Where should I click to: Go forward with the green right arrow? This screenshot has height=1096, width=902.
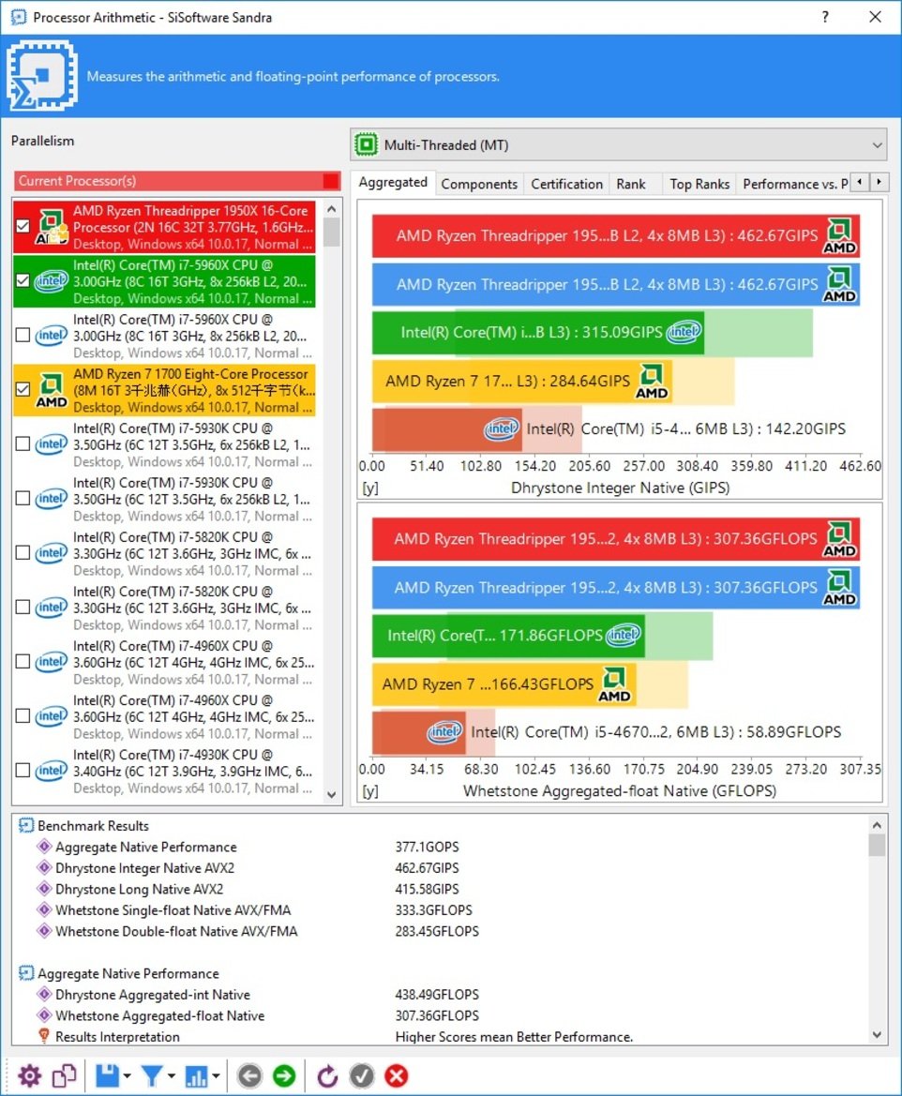coord(284,1075)
